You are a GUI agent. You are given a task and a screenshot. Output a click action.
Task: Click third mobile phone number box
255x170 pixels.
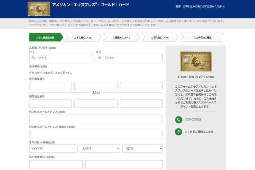tap(141, 104)
